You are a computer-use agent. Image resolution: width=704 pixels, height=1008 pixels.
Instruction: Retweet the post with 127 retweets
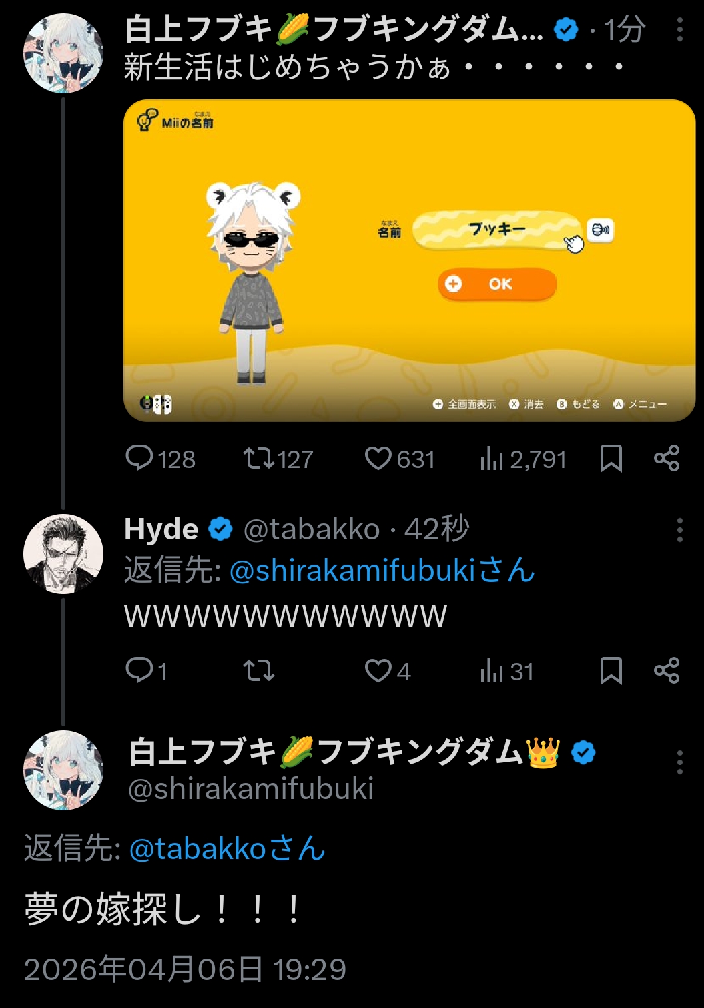tap(258, 459)
